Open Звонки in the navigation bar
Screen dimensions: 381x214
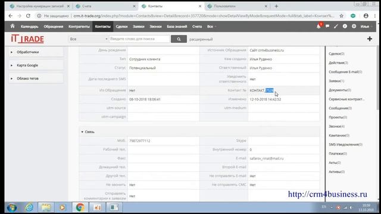(x=155, y=26)
